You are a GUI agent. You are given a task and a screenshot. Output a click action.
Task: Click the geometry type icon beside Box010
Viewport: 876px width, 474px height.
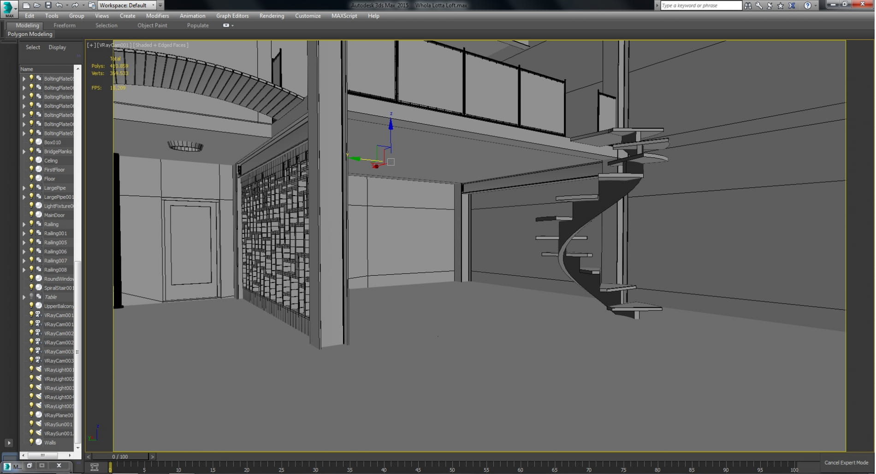tap(39, 142)
